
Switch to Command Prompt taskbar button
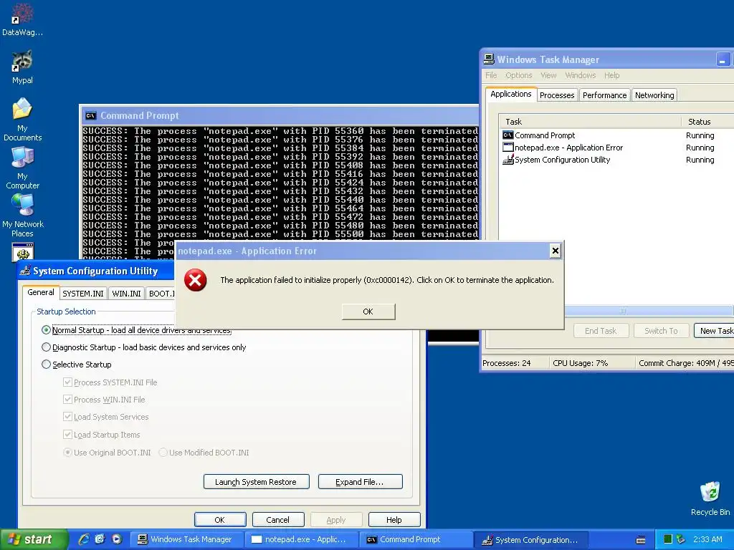416,540
